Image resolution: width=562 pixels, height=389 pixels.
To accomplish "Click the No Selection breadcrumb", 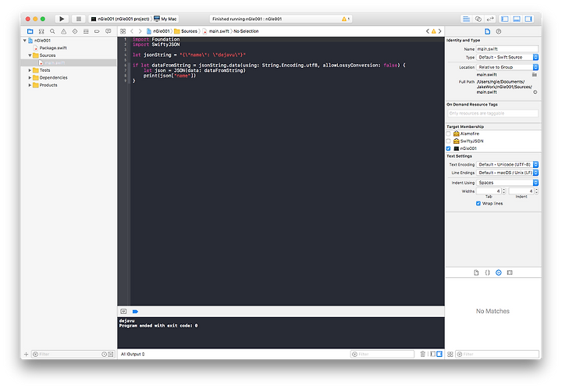I will click(x=246, y=31).
